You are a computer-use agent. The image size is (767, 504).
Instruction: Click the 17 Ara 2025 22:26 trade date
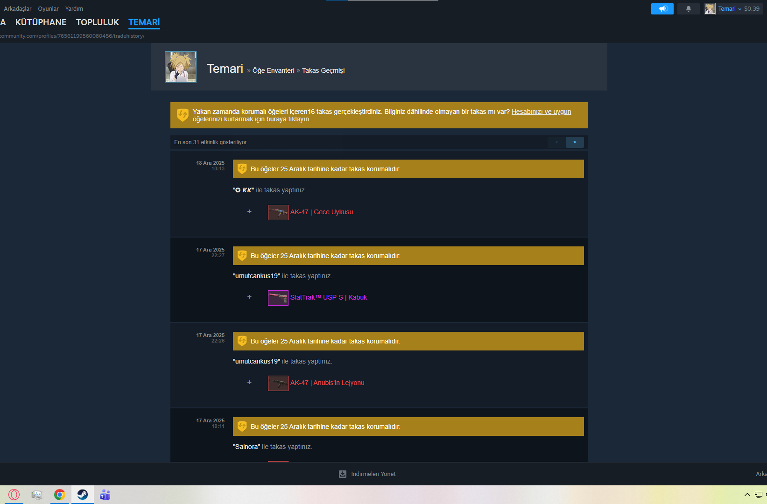(210, 335)
